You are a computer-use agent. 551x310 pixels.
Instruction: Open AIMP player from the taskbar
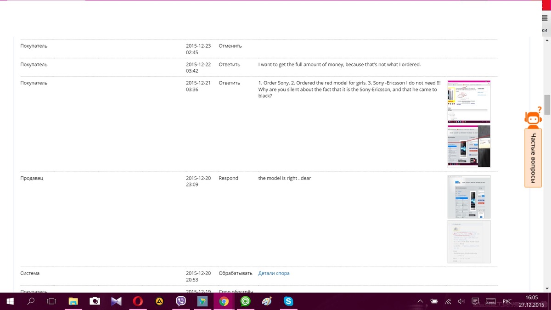(159, 301)
